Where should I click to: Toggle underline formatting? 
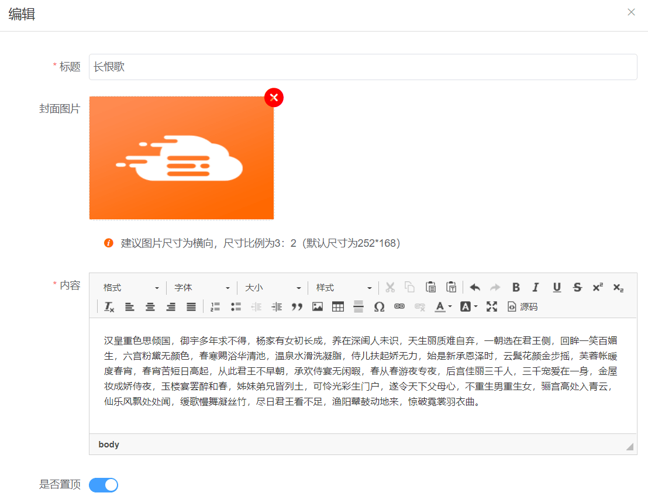click(557, 287)
